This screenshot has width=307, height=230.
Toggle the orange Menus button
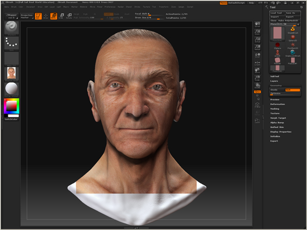(224, 3)
